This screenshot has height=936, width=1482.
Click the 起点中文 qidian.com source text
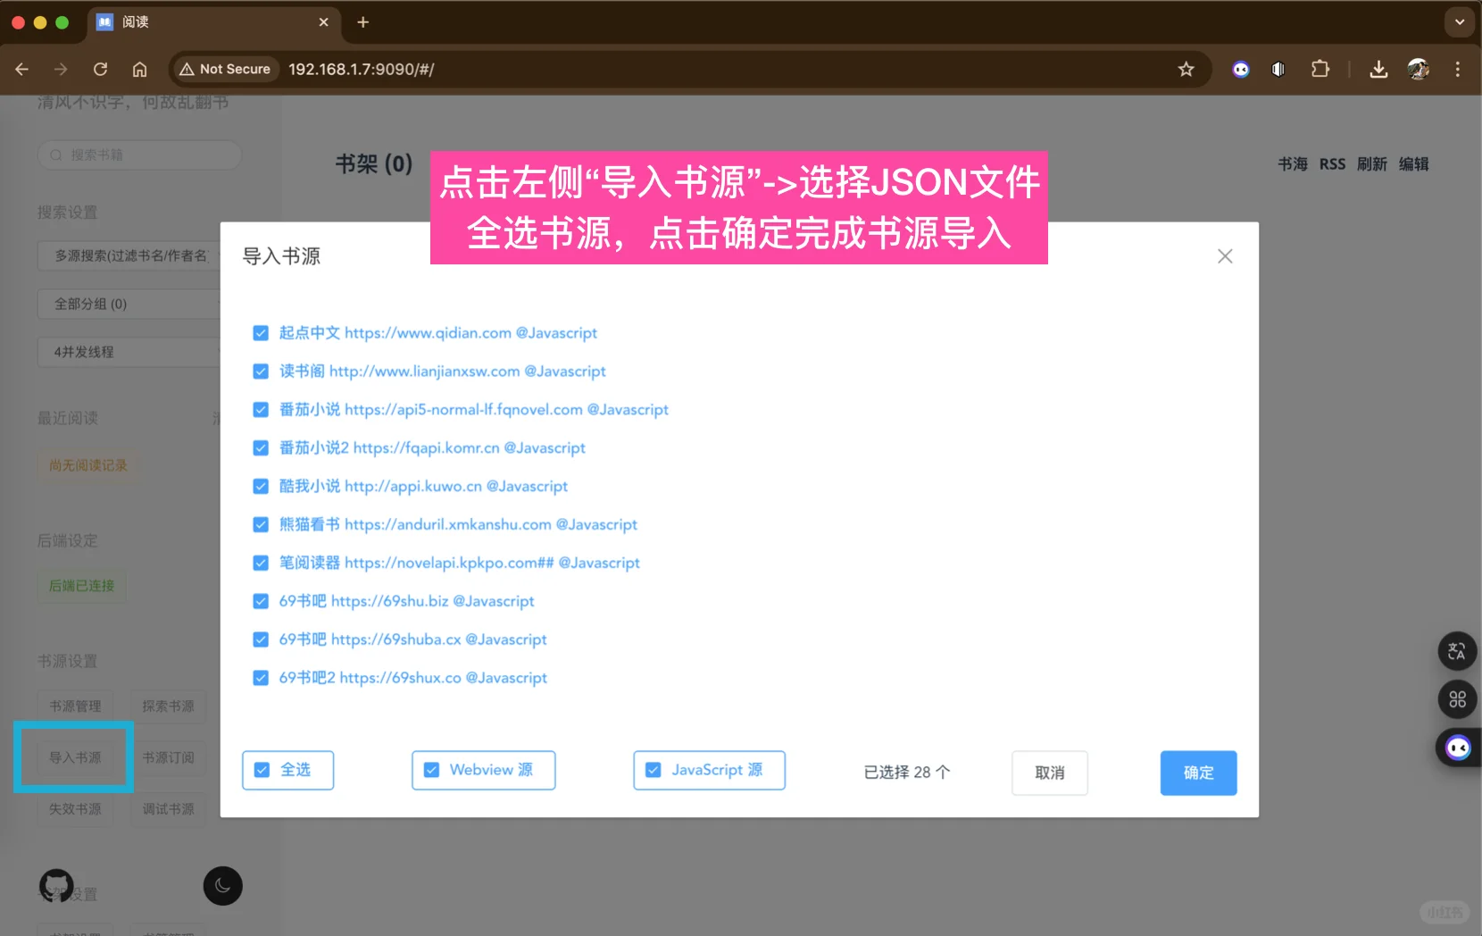coord(437,333)
